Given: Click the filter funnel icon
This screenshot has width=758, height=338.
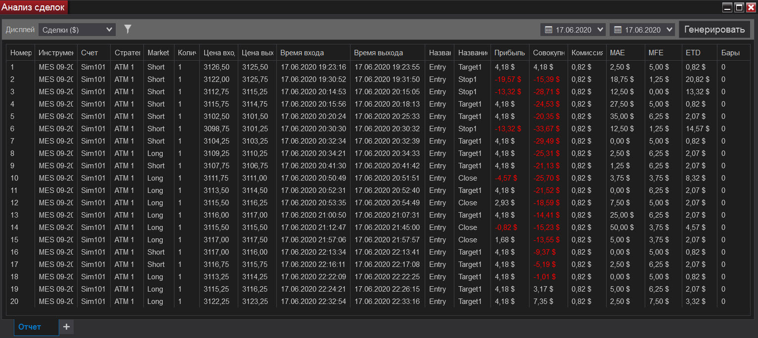Looking at the screenshot, I should (x=128, y=30).
